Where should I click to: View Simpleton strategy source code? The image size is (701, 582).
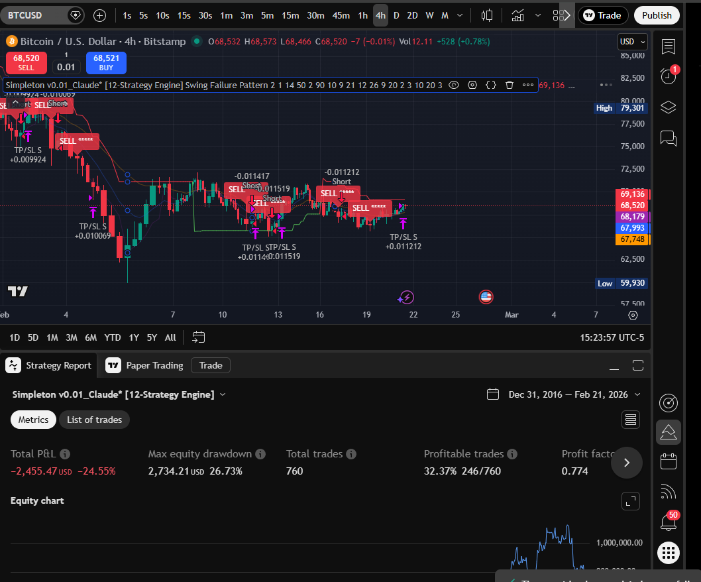coord(490,85)
